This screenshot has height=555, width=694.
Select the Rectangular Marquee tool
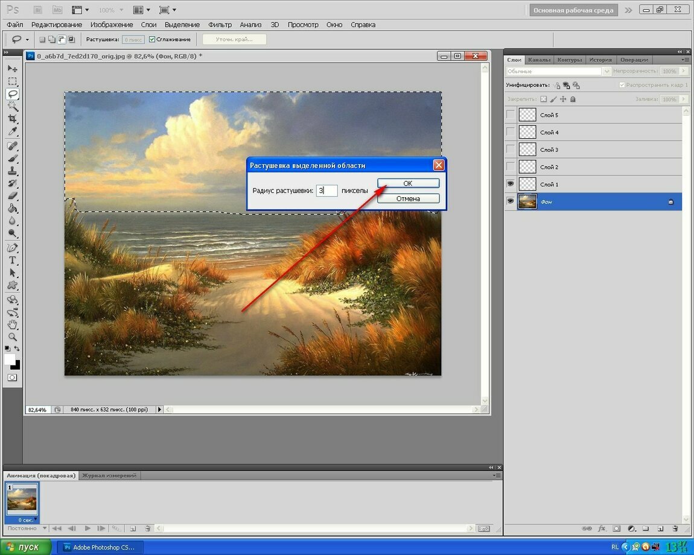13,81
